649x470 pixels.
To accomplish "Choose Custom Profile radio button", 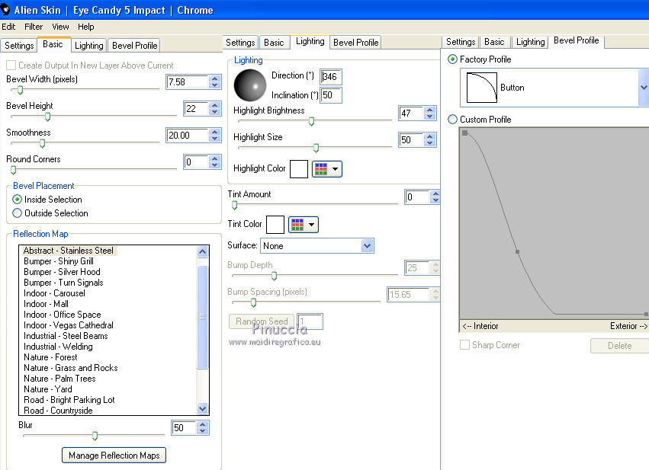I will (x=453, y=120).
